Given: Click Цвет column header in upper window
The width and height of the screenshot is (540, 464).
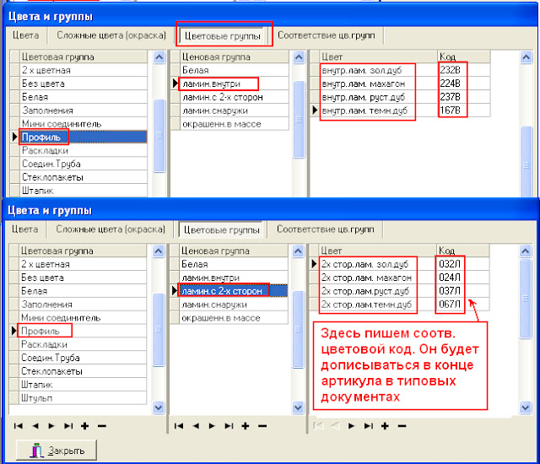Looking at the screenshot, I should (x=378, y=57).
